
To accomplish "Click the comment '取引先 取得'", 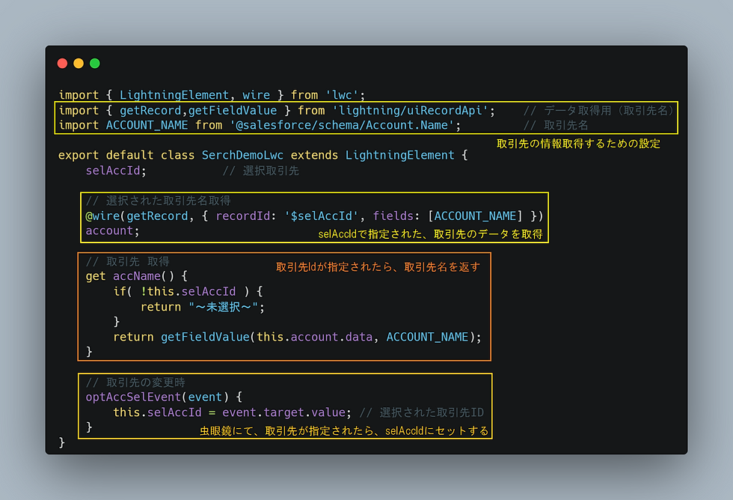I will tap(138, 261).
